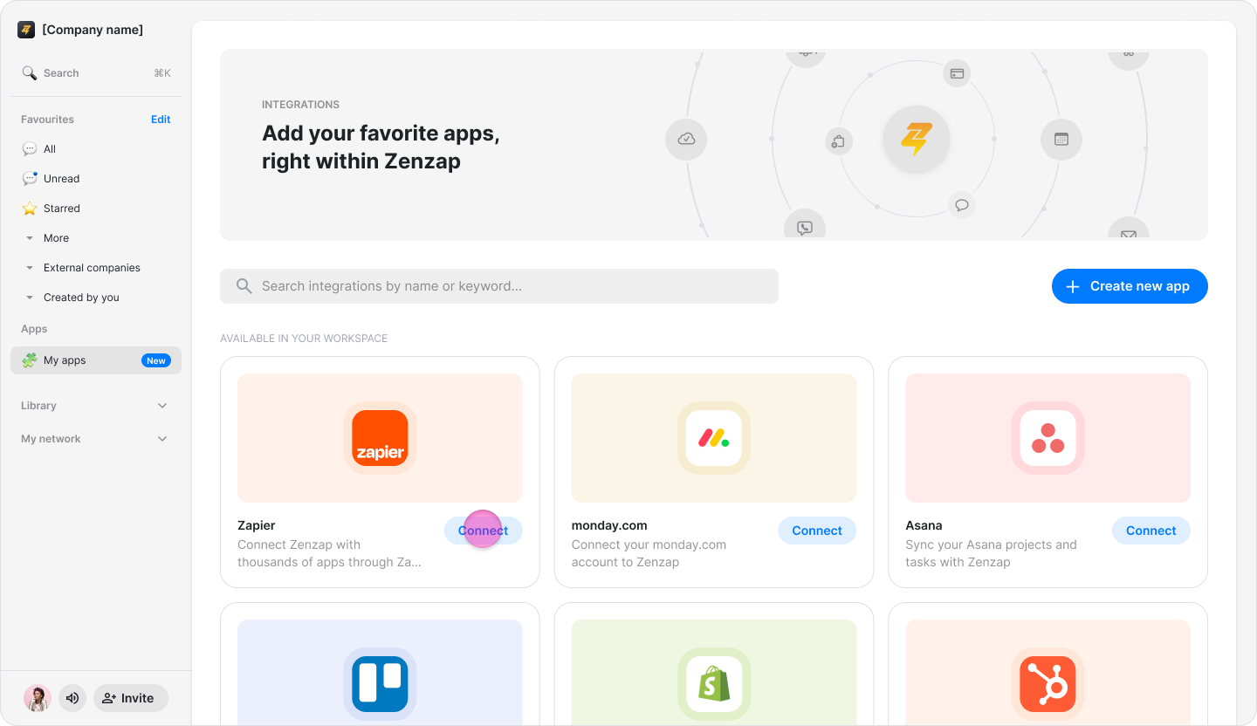Click the plus icon on Create new app
Image resolution: width=1257 pixels, height=726 pixels.
coord(1074,286)
